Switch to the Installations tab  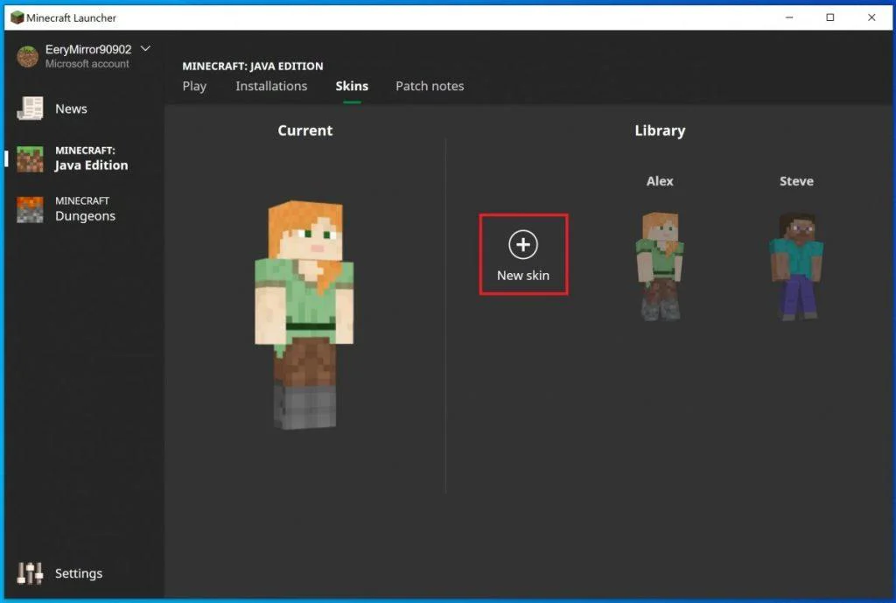click(x=271, y=86)
